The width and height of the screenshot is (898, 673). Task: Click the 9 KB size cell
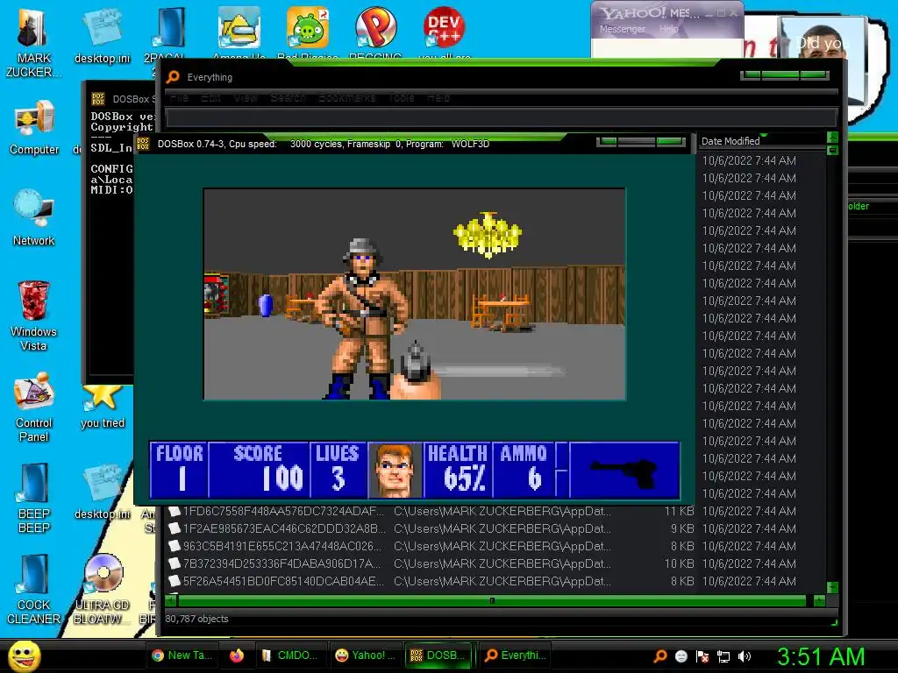[682, 528]
